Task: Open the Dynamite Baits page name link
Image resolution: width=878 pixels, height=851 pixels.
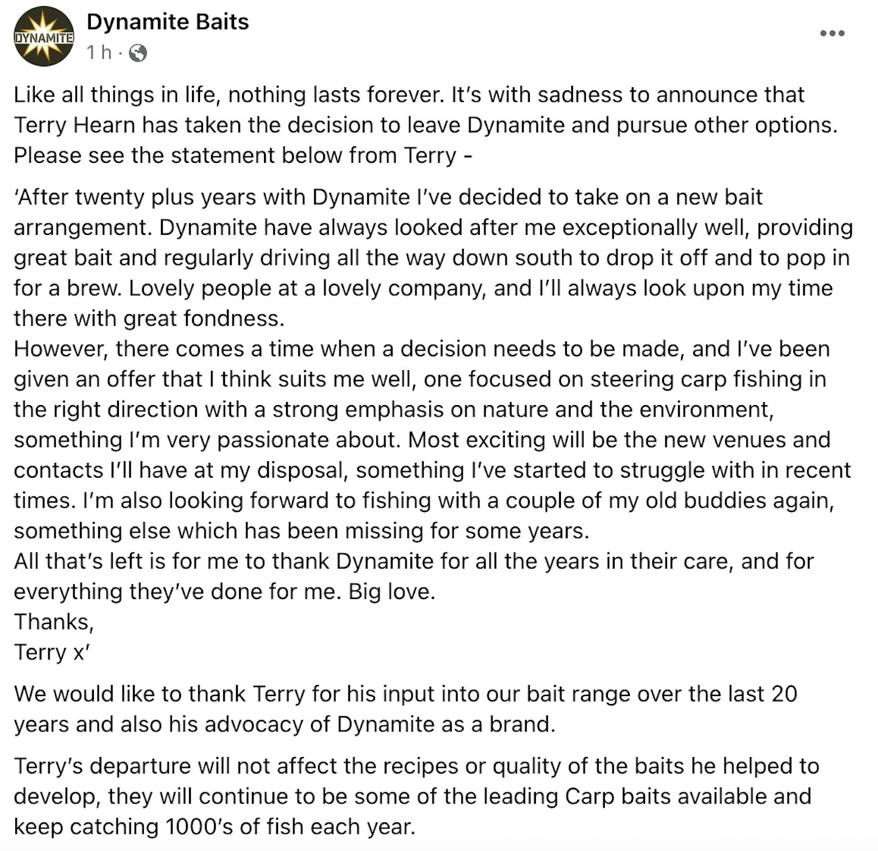Action: pyautogui.click(x=168, y=22)
